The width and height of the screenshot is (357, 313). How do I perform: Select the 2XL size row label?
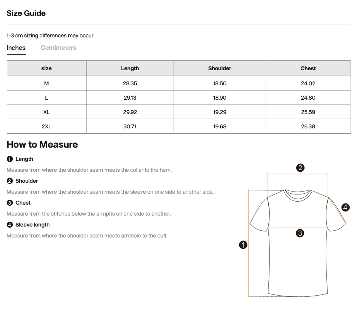pyautogui.click(x=46, y=126)
